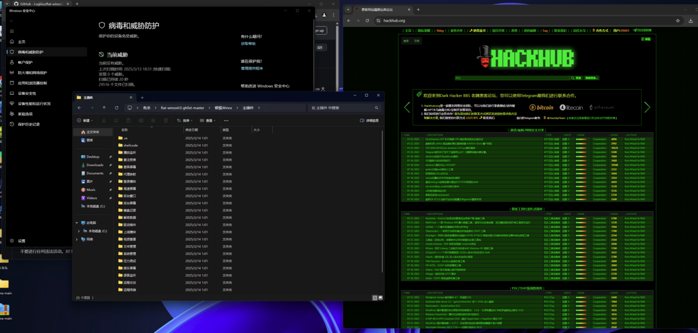Select Documents in Explorer quick access
Viewport: 698px width, 333px height.
[x=95, y=173]
